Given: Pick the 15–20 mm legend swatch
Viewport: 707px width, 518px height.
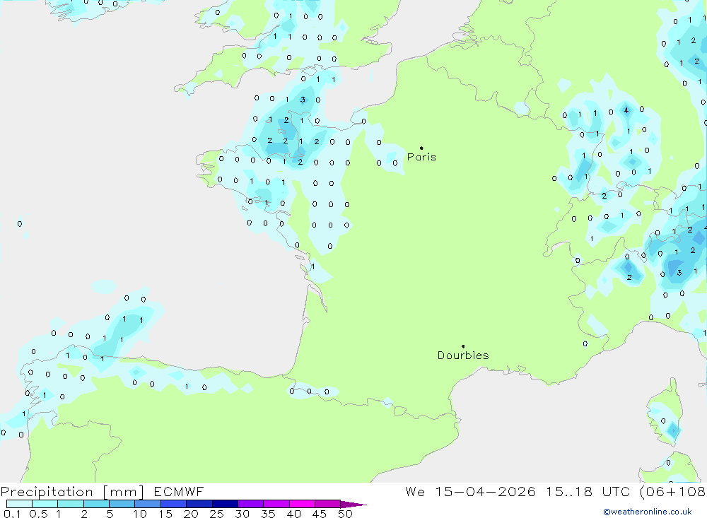Looking at the screenshot, I should 174,504.
